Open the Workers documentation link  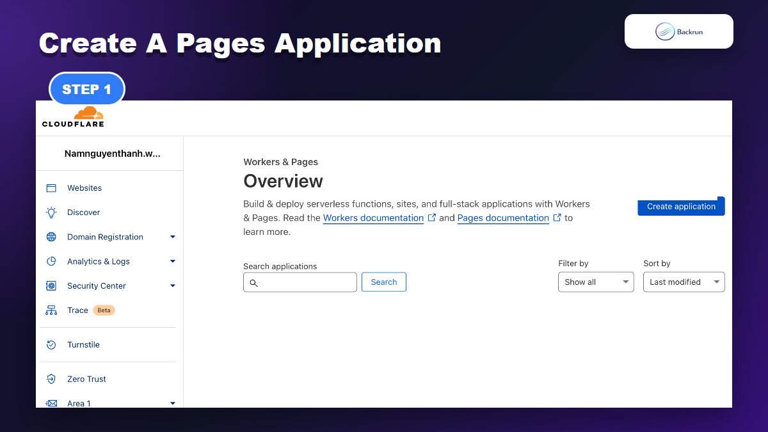(x=373, y=218)
